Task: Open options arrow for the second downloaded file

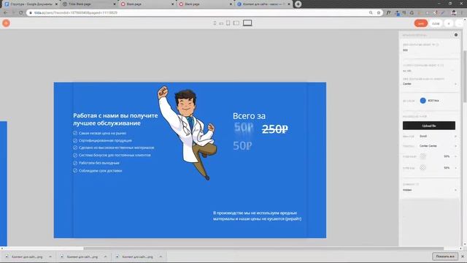Action: 105,256
